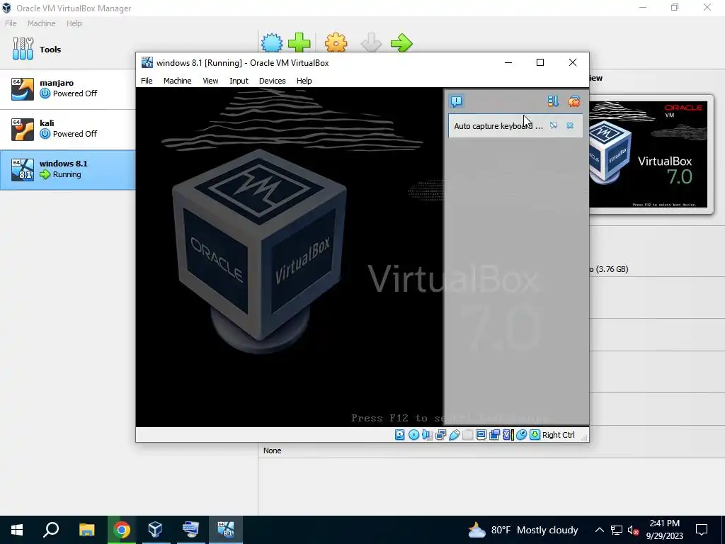
Task: Open File menu in VirtualBox Manager
Action: [x=11, y=23]
